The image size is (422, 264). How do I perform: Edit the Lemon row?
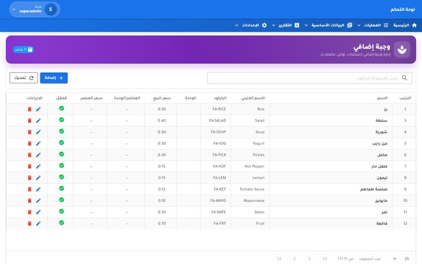tap(38, 178)
